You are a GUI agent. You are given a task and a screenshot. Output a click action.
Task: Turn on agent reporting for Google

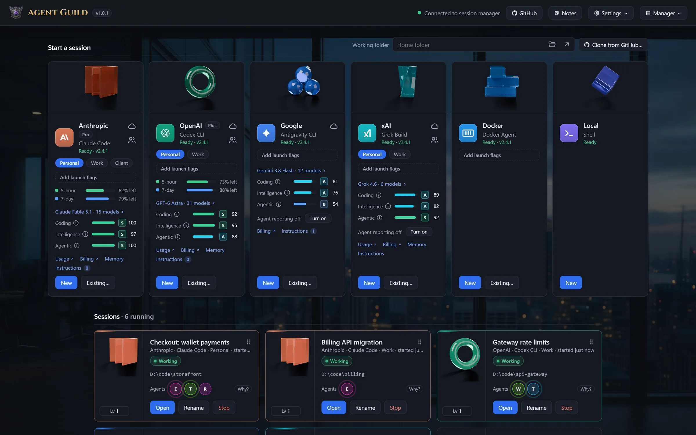tap(318, 218)
